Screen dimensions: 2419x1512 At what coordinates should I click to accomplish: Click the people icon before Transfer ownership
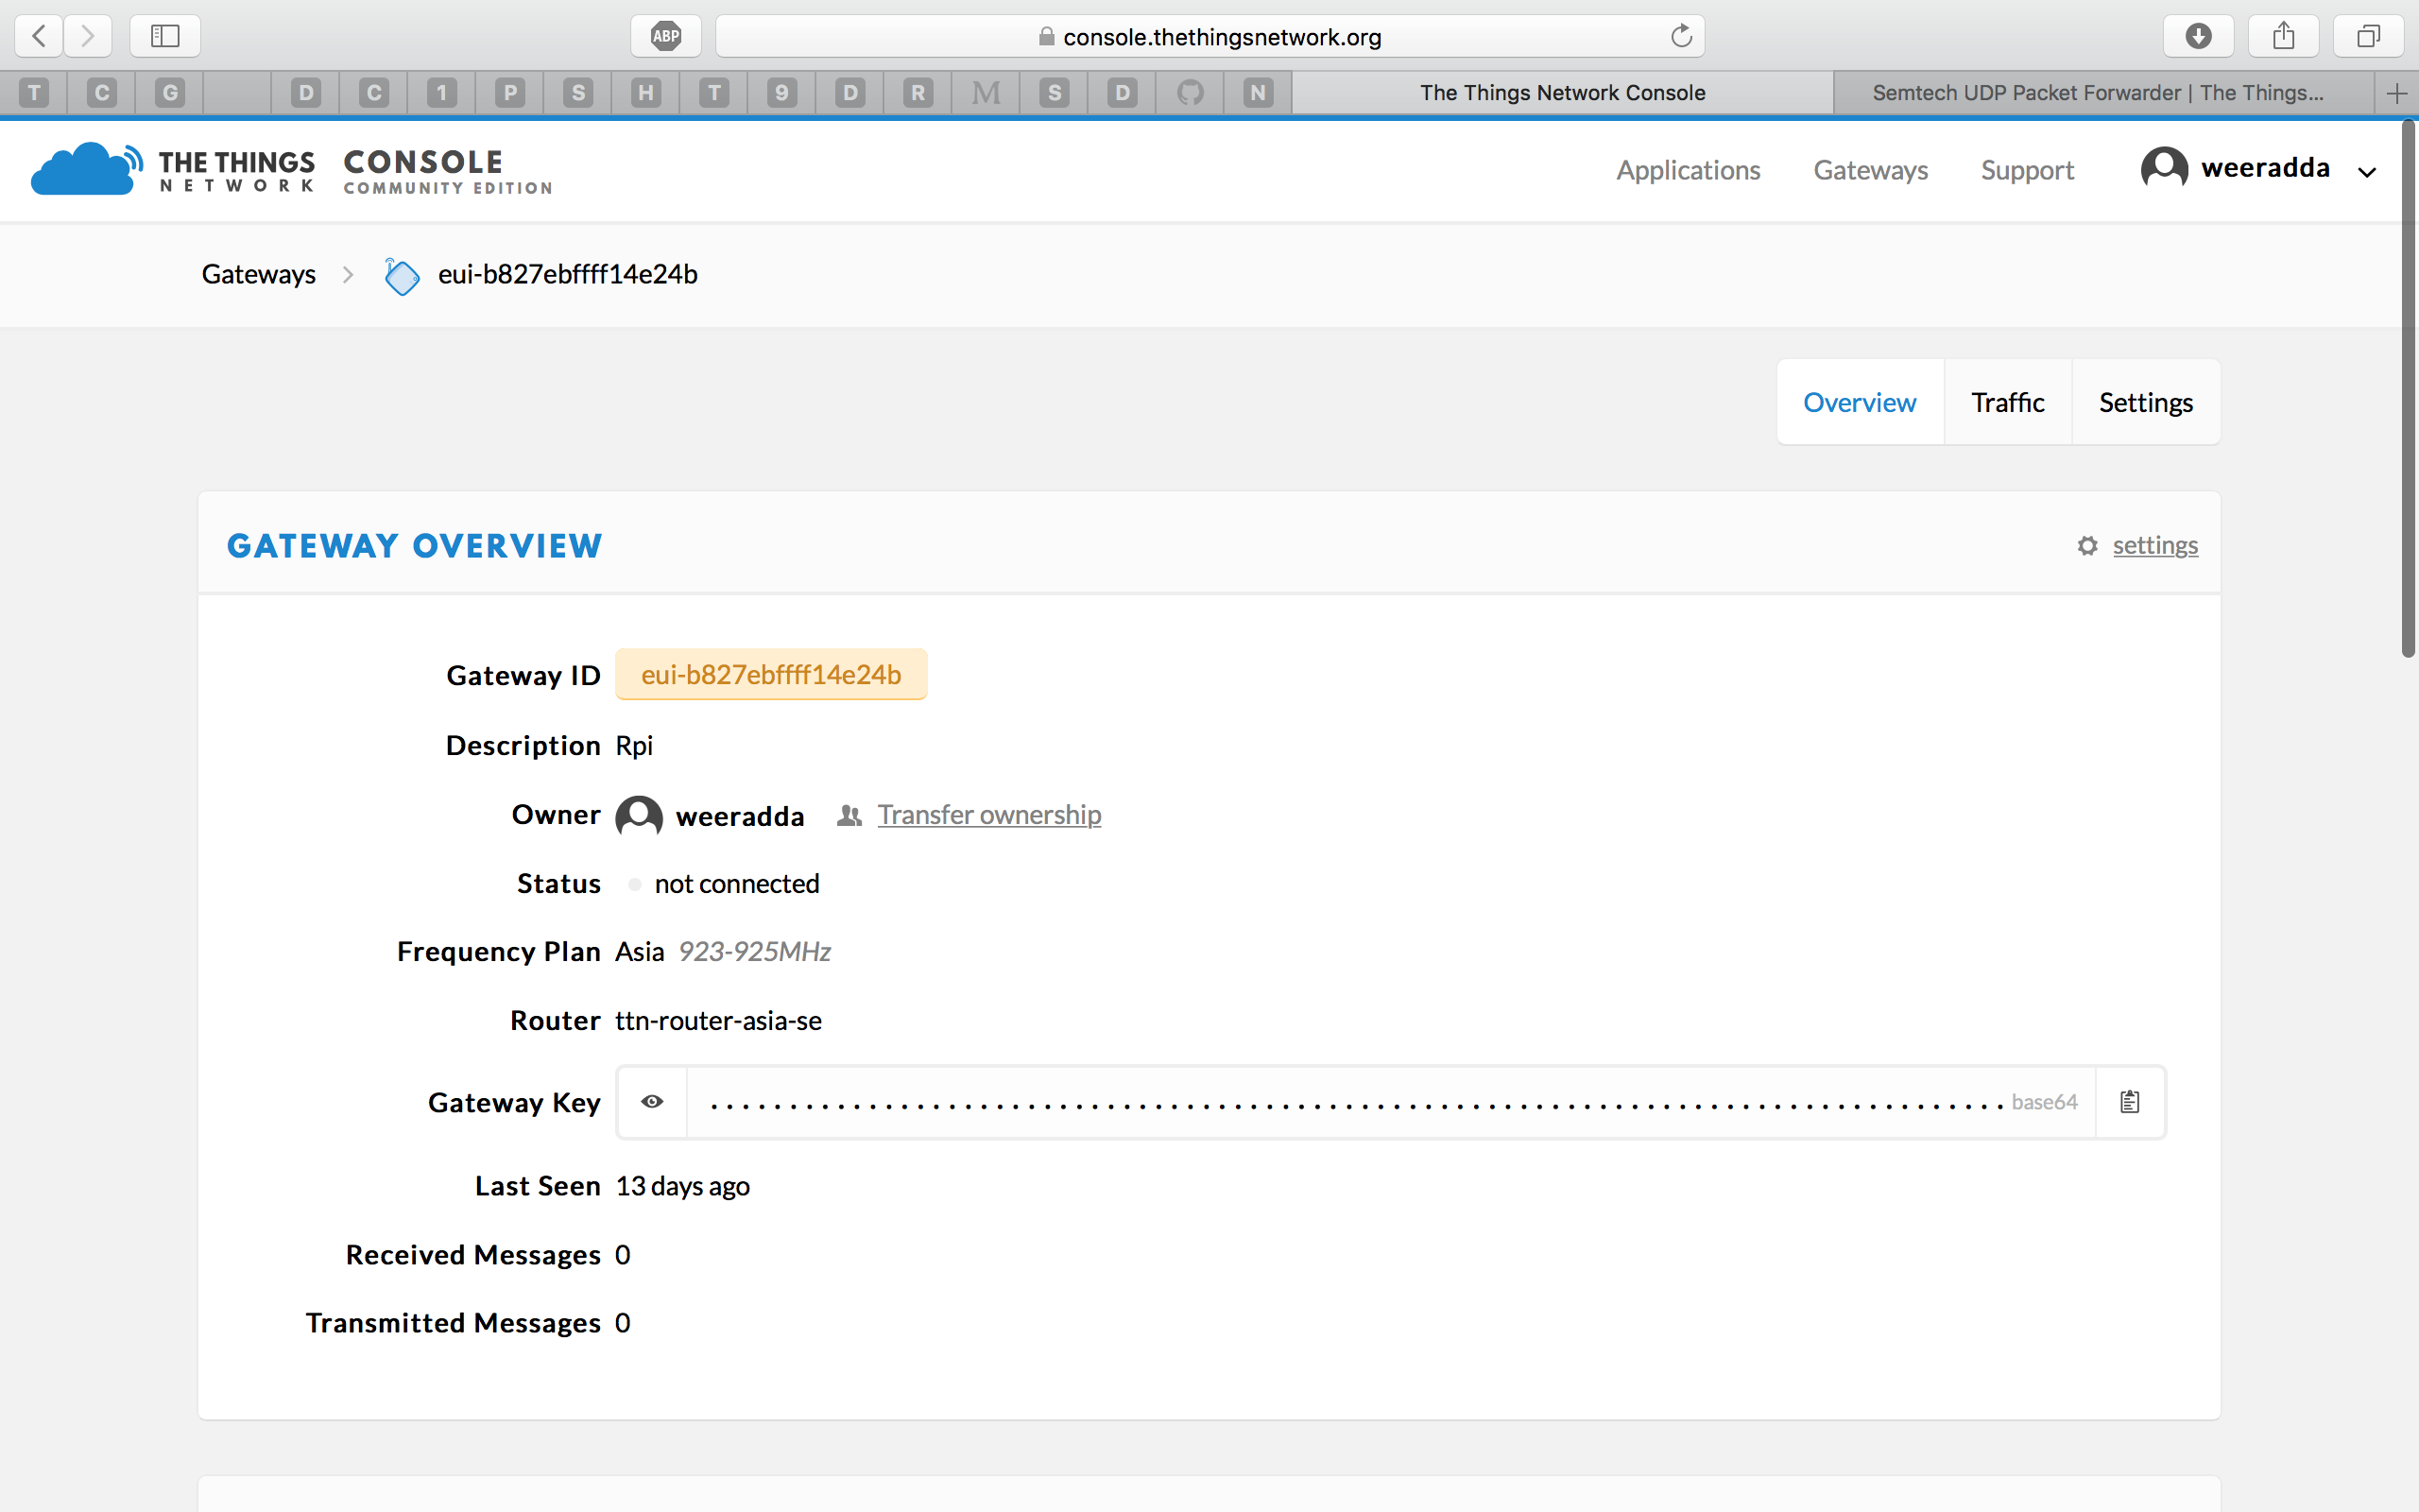(x=849, y=816)
